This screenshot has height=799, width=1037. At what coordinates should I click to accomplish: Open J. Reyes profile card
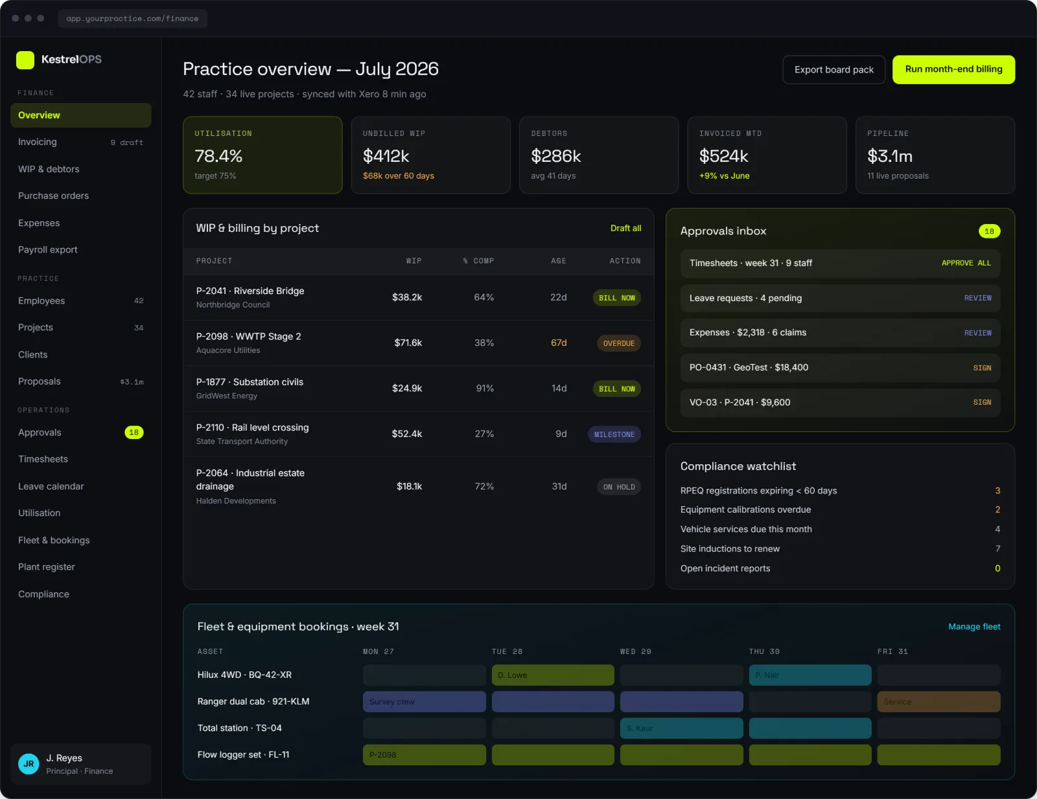pyautogui.click(x=81, y=764)
